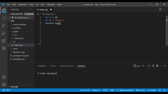Click the src breadcrumb in editor

tap(38, 14)
